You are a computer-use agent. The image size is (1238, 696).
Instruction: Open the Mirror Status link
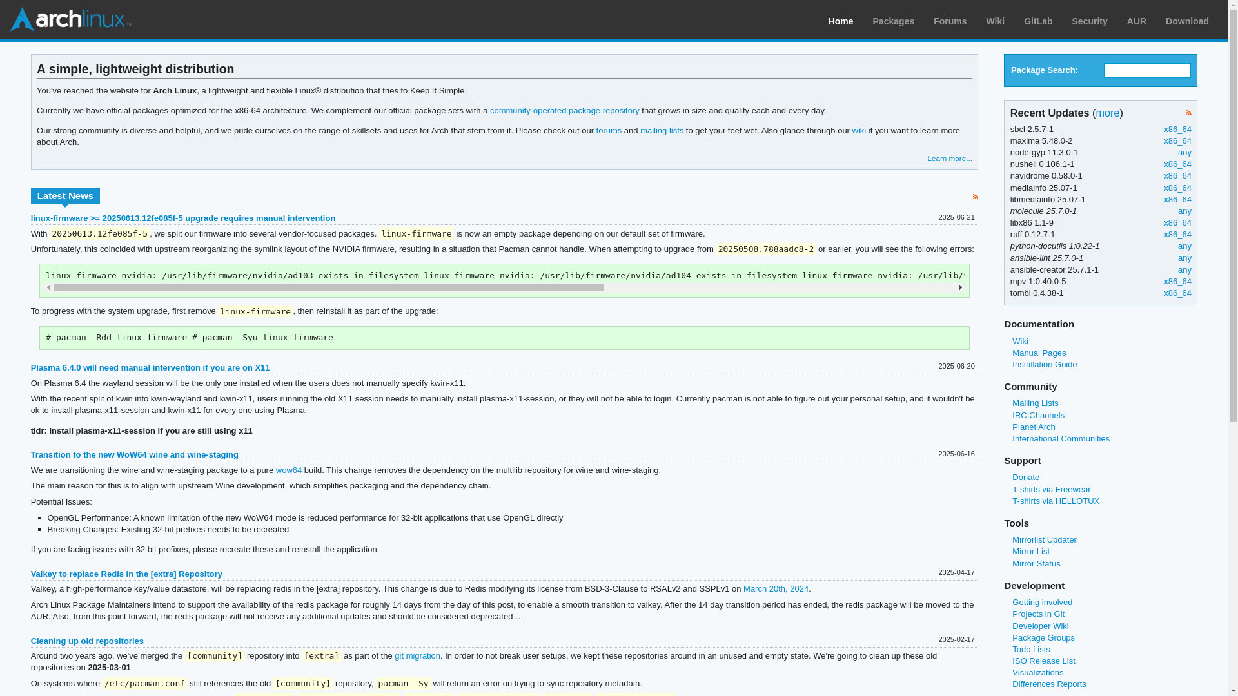(1036, 564)
